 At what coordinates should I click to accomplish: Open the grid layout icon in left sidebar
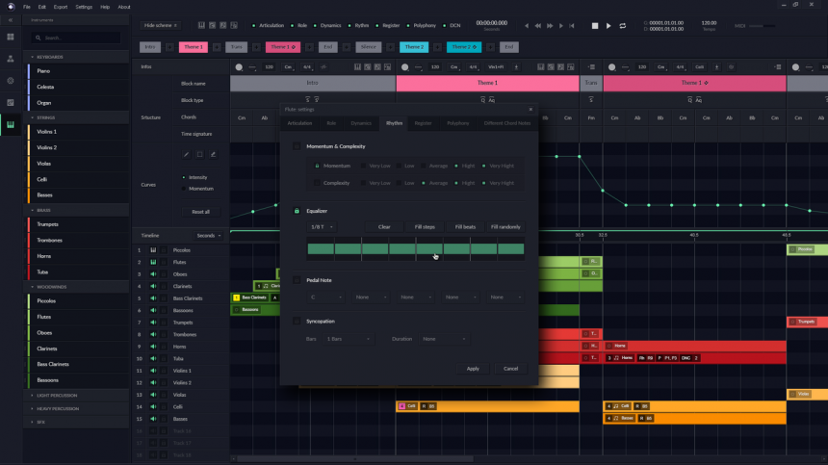(x=10, y=37)
